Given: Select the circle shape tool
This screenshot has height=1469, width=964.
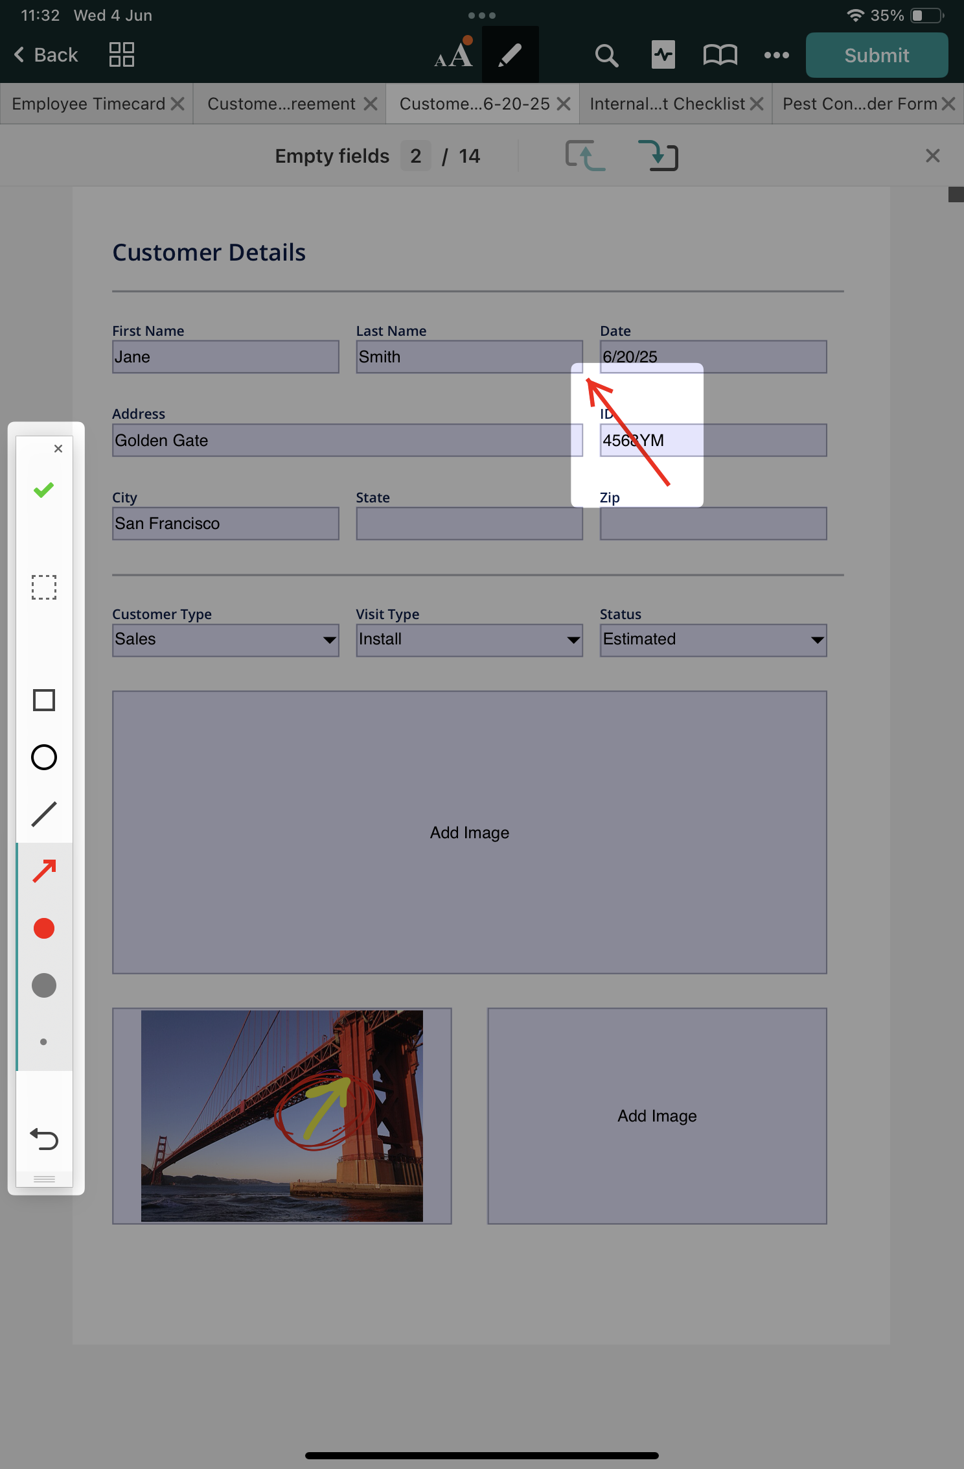Looking at the screenshot, I should click(44, 757).
